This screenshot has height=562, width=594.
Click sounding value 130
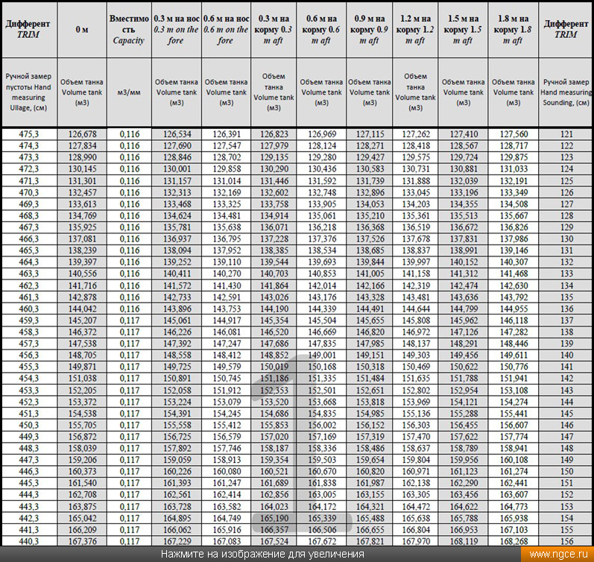[566, 239]
